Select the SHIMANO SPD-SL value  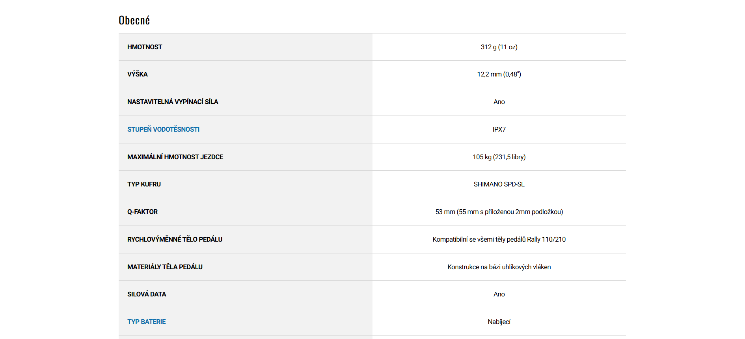499,184
